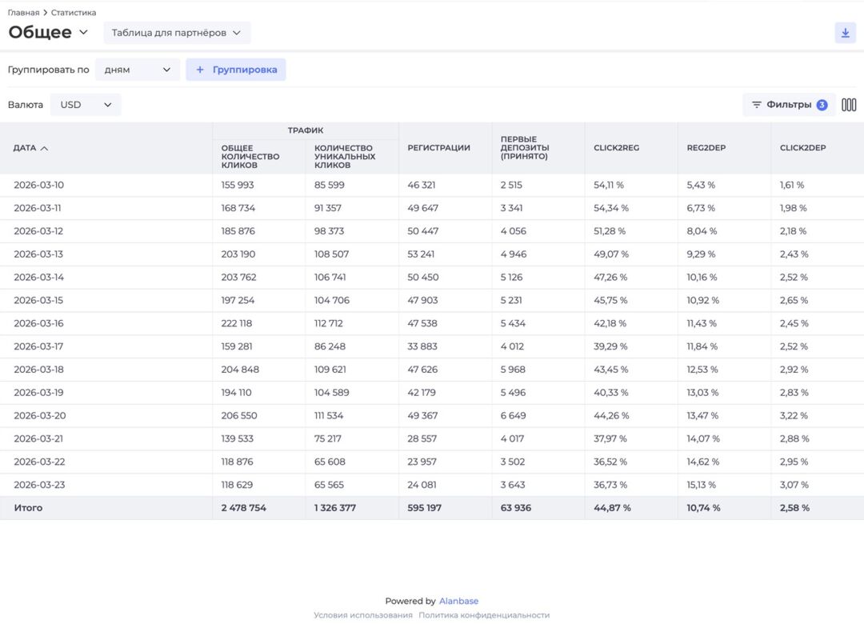The width and height of the screenshot is (864, 624).
Task: Open Таблица для партнёров dropdown
Action: [x=177, y=33]
